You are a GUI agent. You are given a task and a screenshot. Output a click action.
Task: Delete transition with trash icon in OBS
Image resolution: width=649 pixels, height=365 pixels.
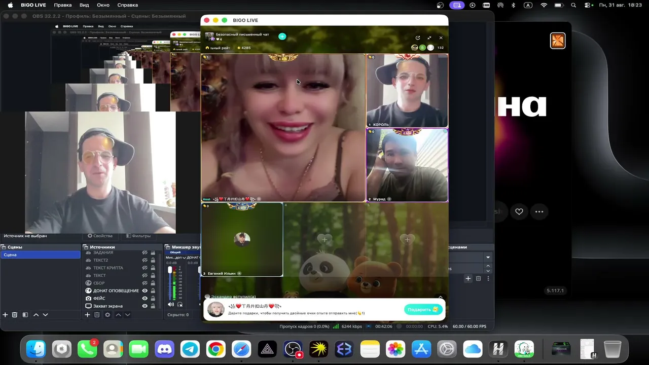click(x=478, y=278)
